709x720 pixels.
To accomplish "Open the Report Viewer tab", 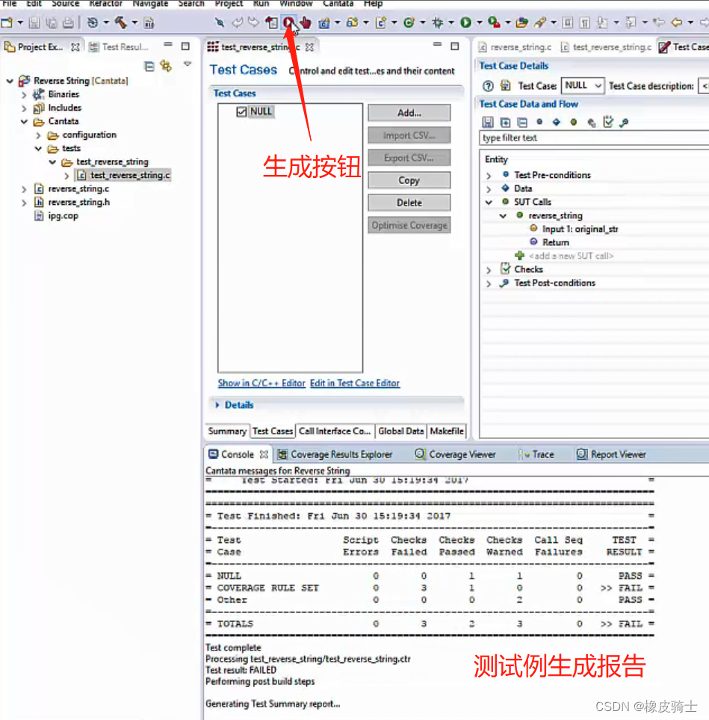I will pos(611,455).
